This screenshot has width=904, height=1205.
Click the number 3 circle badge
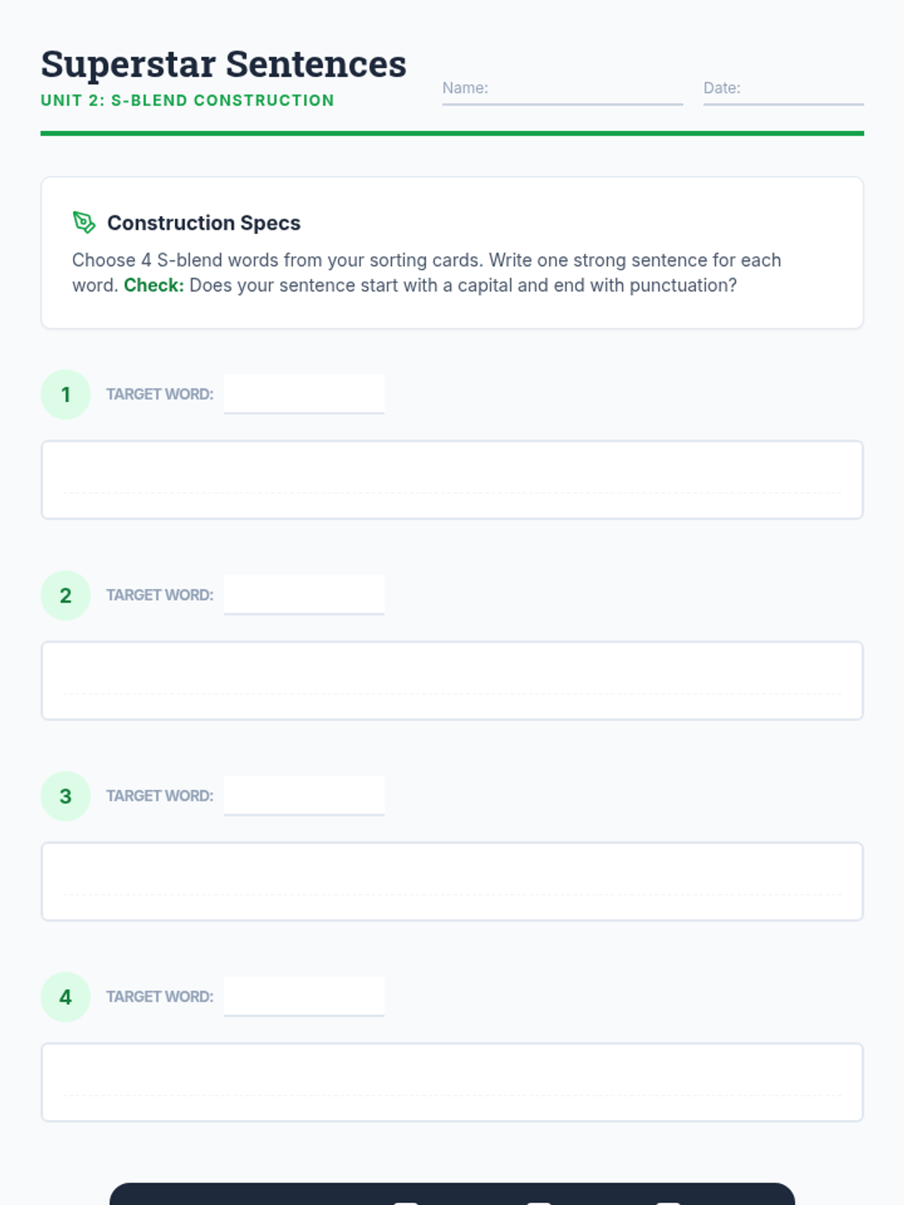[x=66, y=796]
